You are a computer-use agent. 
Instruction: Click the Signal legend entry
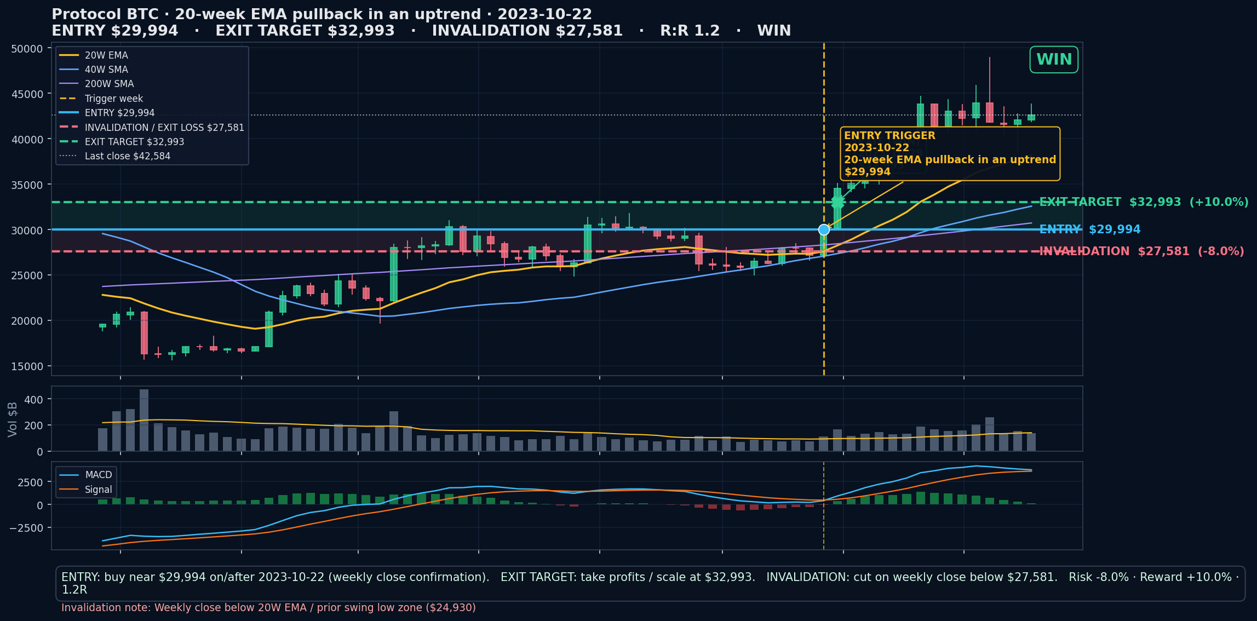[85, 490]
